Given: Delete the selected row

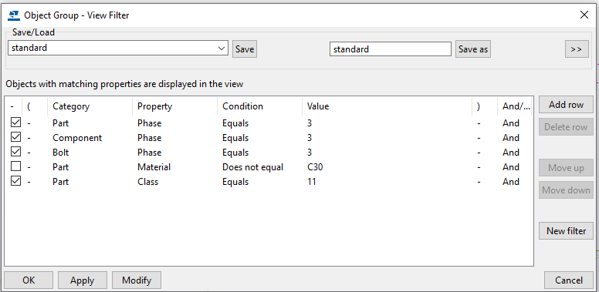Looking at the screenshot, I should coord(566,127).
